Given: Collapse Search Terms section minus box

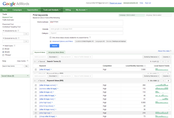Looking at the screenshot, I should click(x=35, y=61).
